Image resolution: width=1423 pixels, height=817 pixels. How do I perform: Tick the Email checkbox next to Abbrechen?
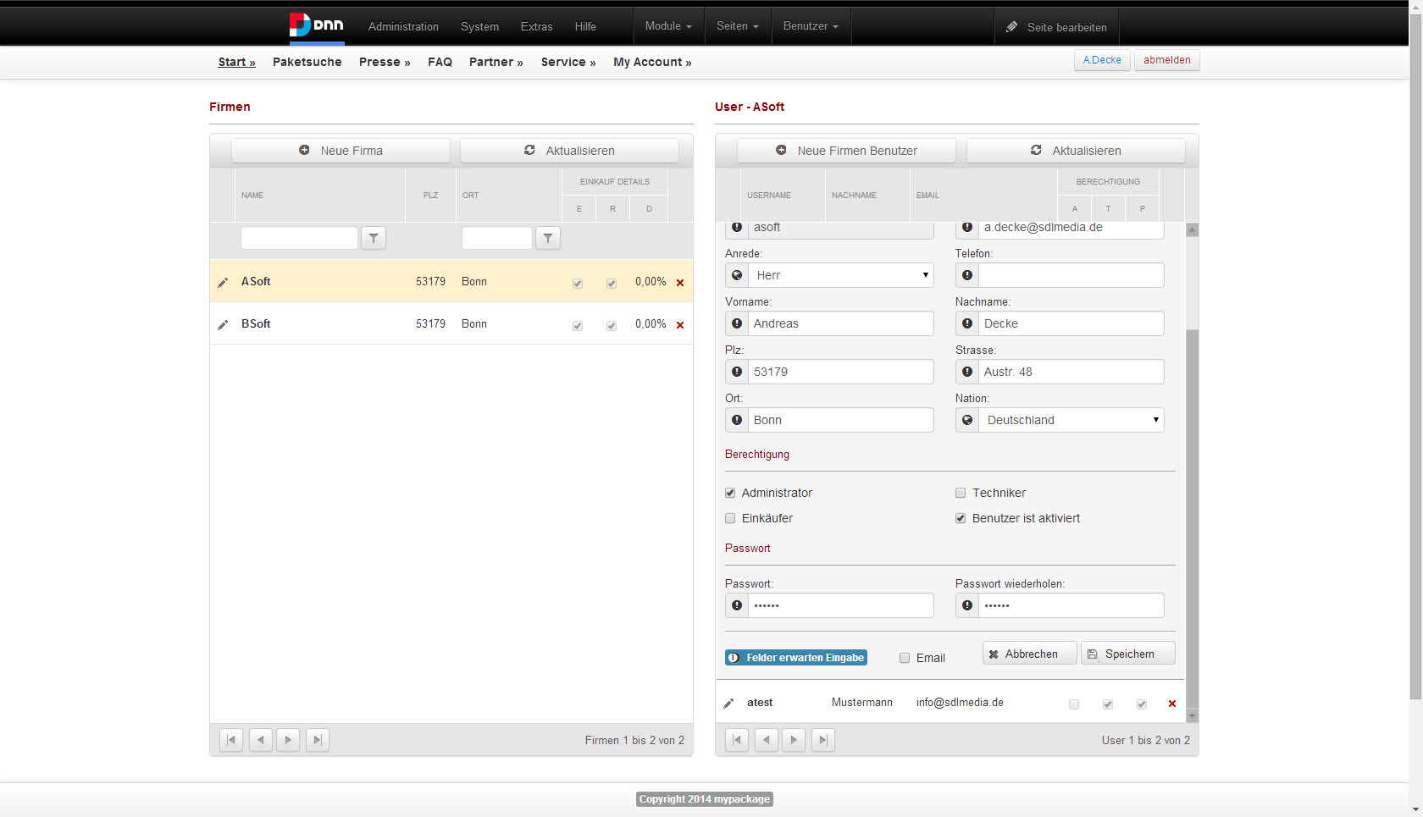coord(905,658)
